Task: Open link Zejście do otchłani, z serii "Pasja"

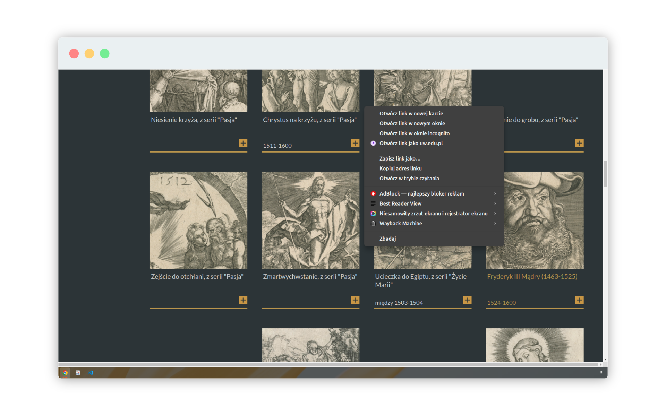Action: coord(197,277)
